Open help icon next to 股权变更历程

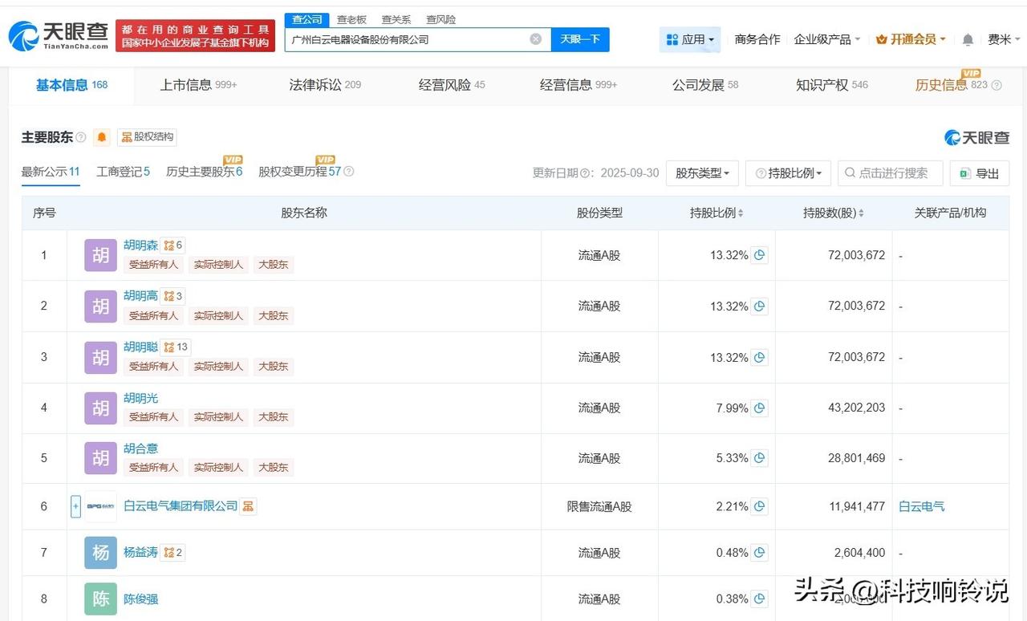tap(349, 172)
